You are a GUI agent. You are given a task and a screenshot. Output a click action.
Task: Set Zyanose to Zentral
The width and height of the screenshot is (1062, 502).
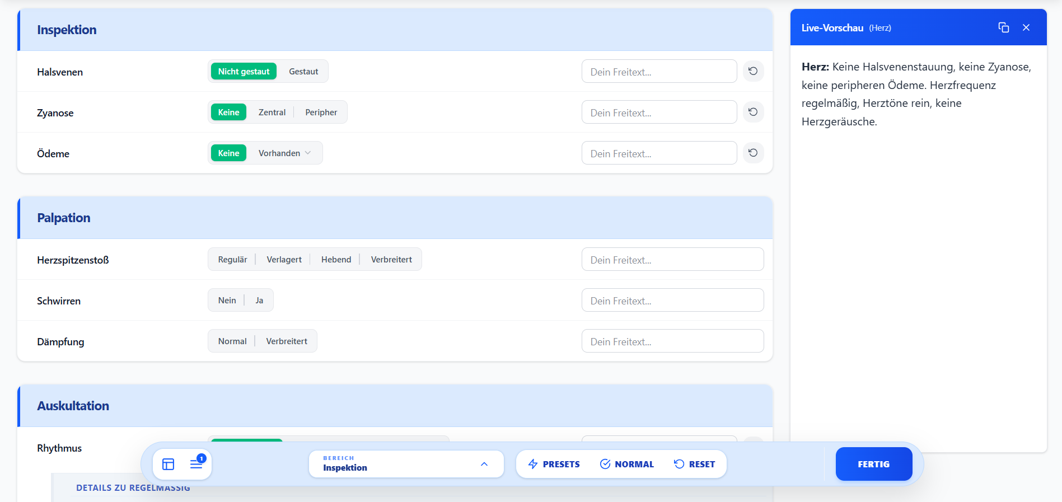[x=272, y=112]
